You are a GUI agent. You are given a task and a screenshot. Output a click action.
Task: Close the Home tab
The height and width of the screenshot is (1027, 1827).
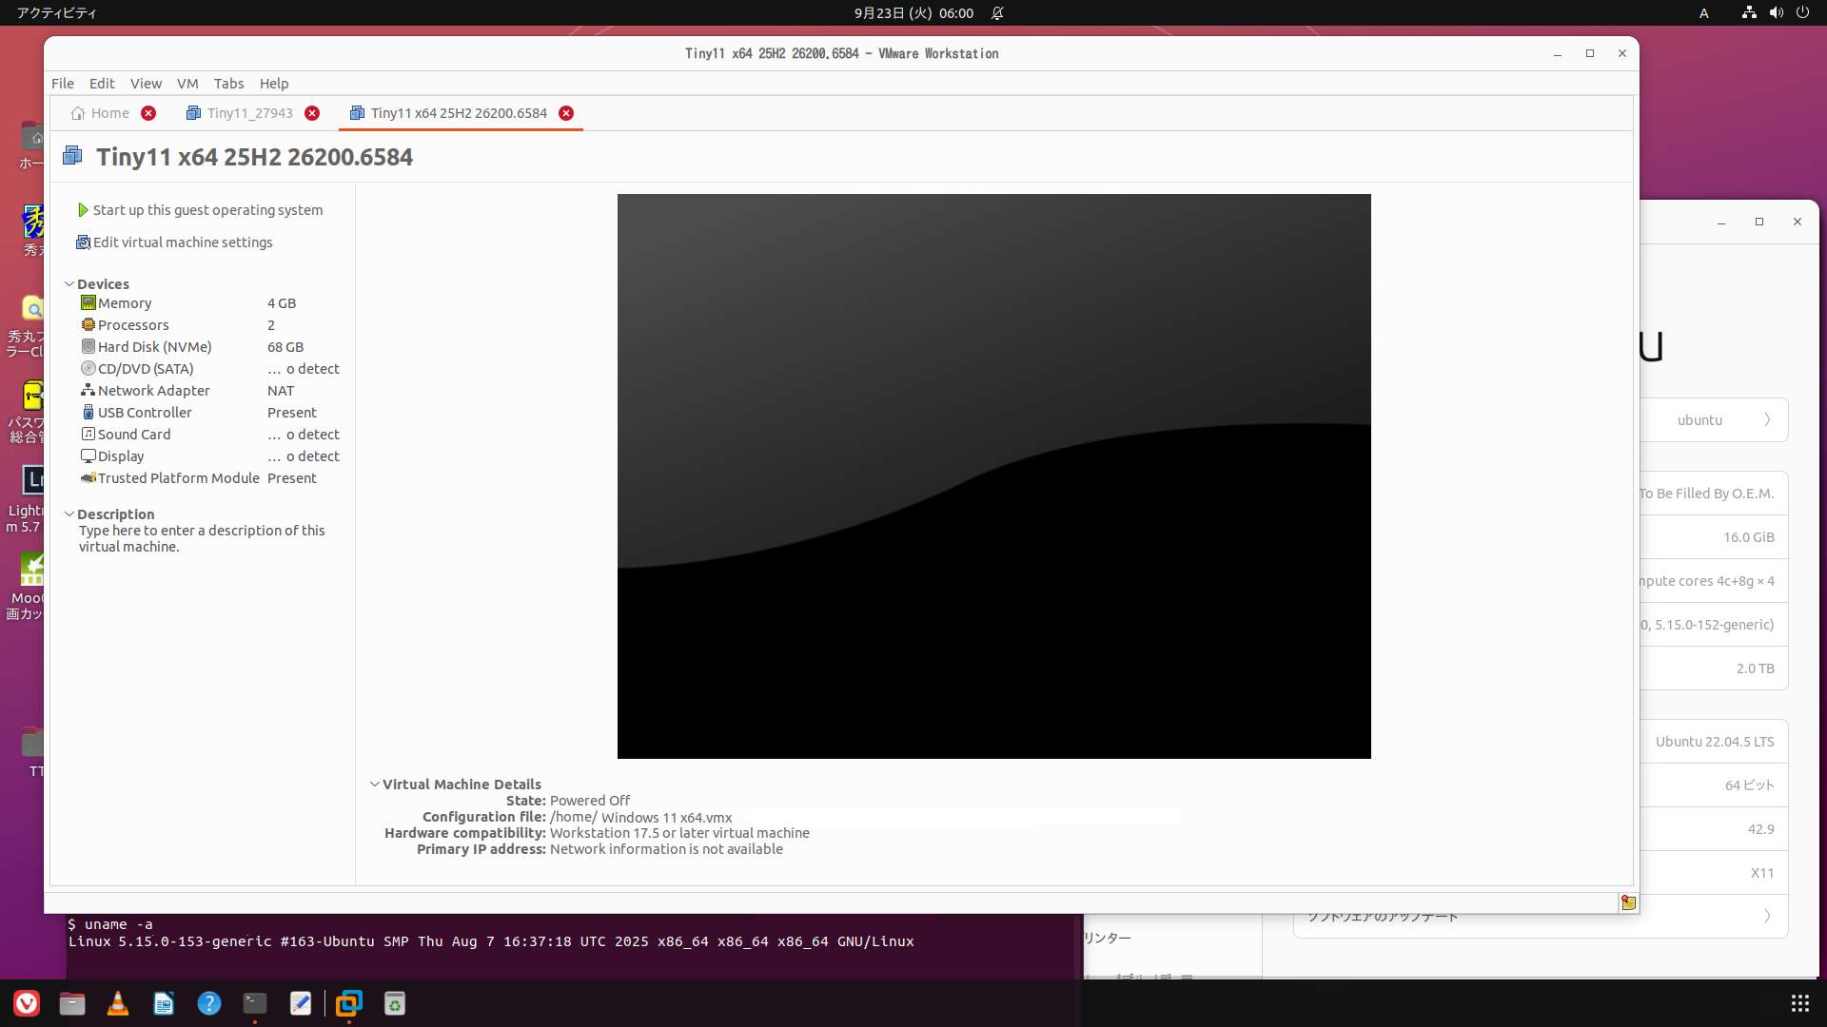[148, 113]
